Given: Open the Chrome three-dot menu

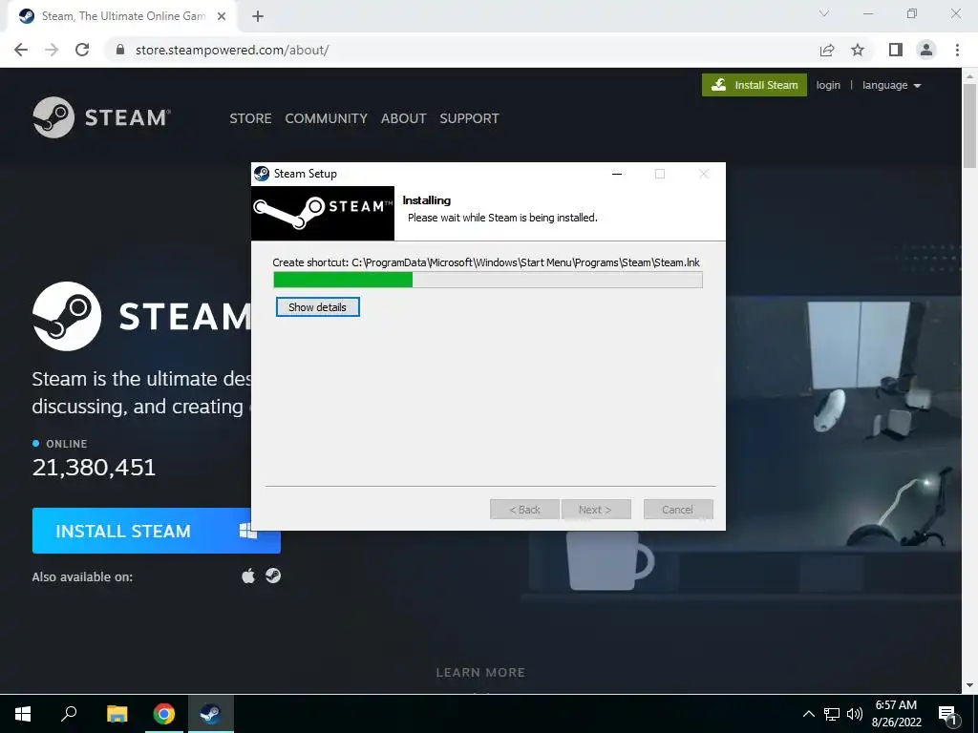Looking at the screenshot, I should point(957,50).
